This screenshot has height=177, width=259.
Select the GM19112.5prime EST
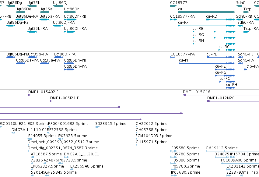tap(232, 151)
